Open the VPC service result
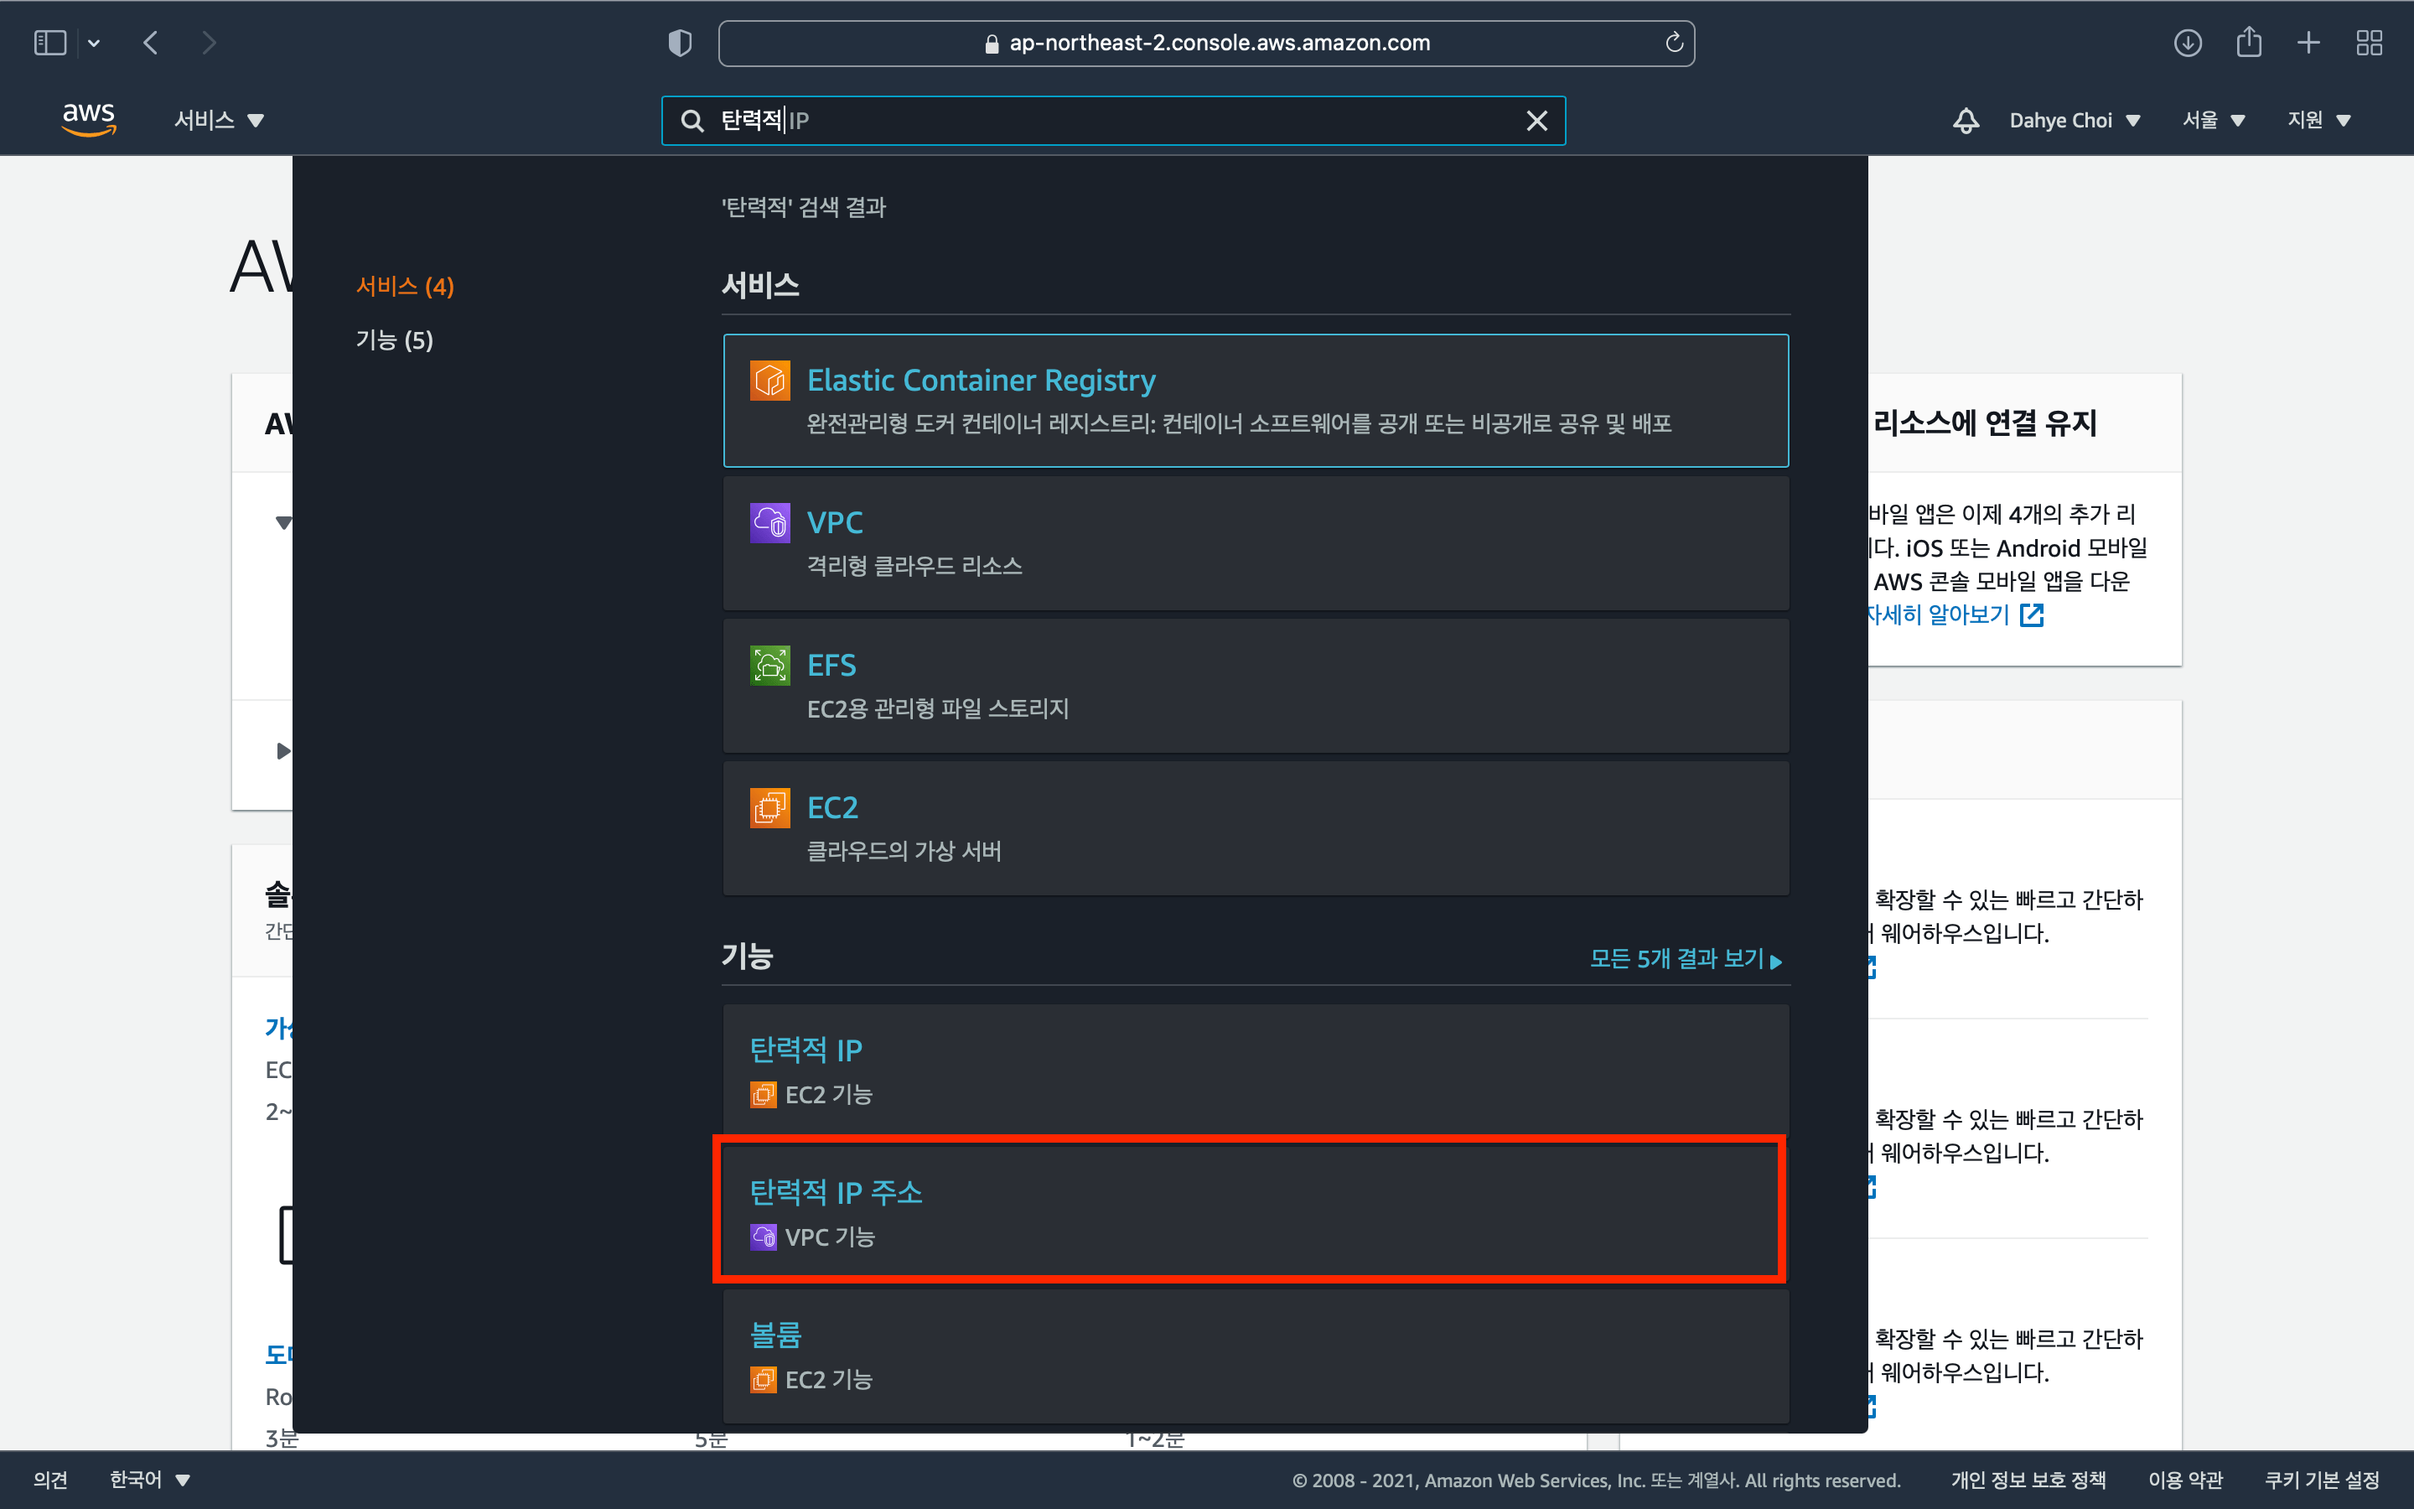This screenshot has height=1509, width=2414. (x=1255, y=543)
